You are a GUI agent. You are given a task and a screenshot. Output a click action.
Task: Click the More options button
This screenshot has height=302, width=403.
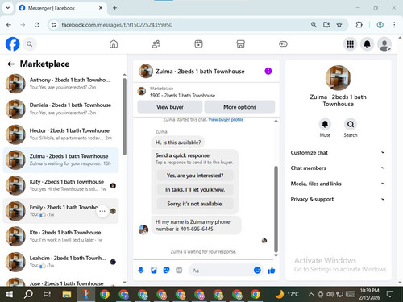pyautogui.click(x=239, y=107)
